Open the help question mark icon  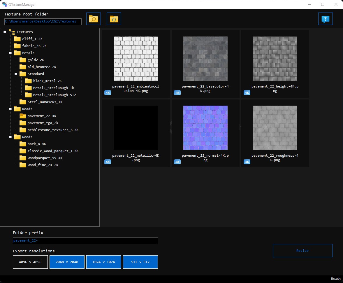pyautogui.click(x=325, y=19)
